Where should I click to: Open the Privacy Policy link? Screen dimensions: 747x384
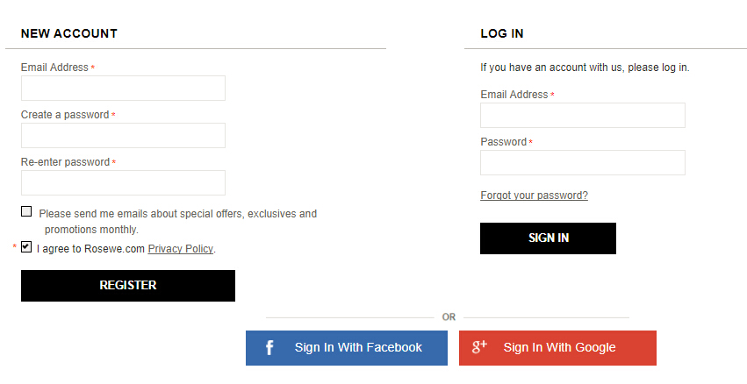click(x=180, y=249)
